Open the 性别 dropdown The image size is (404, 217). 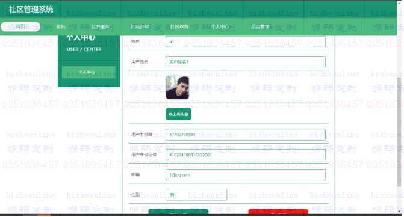coord(196,195)
